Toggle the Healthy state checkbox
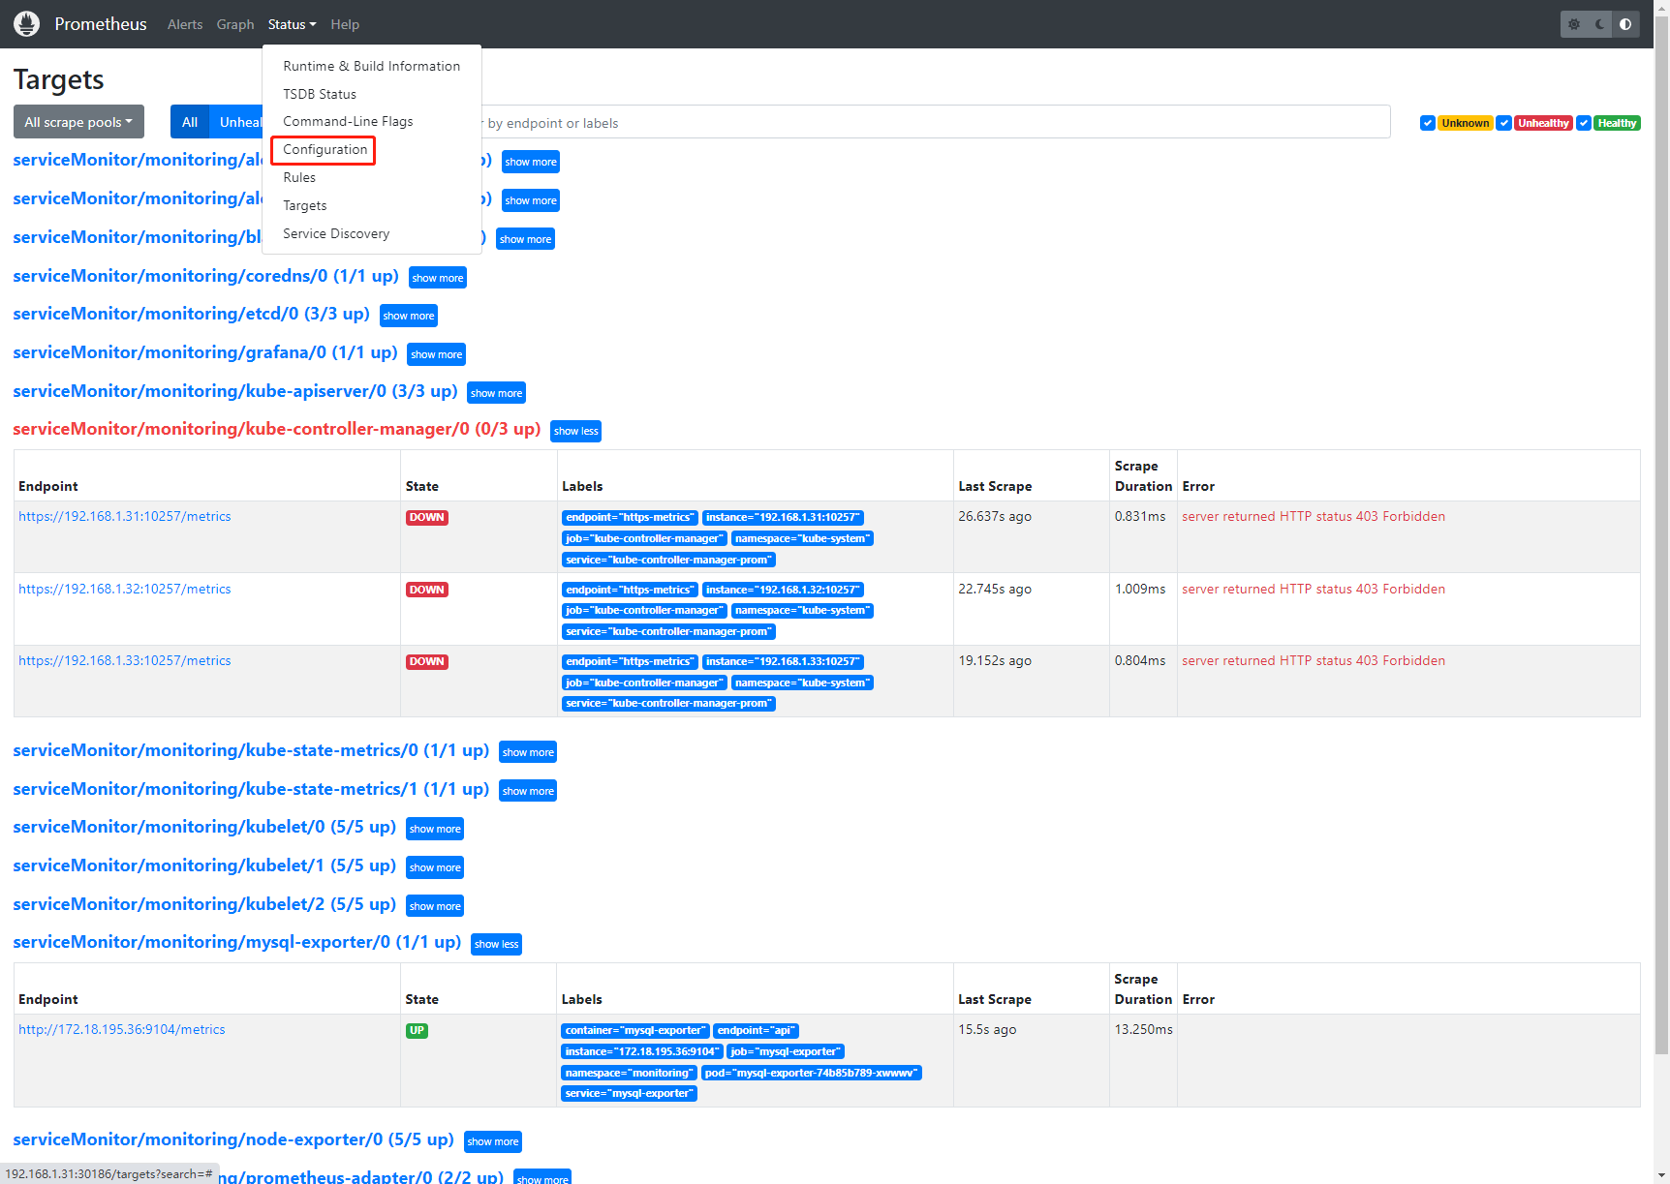 (x=1584, y=123)
